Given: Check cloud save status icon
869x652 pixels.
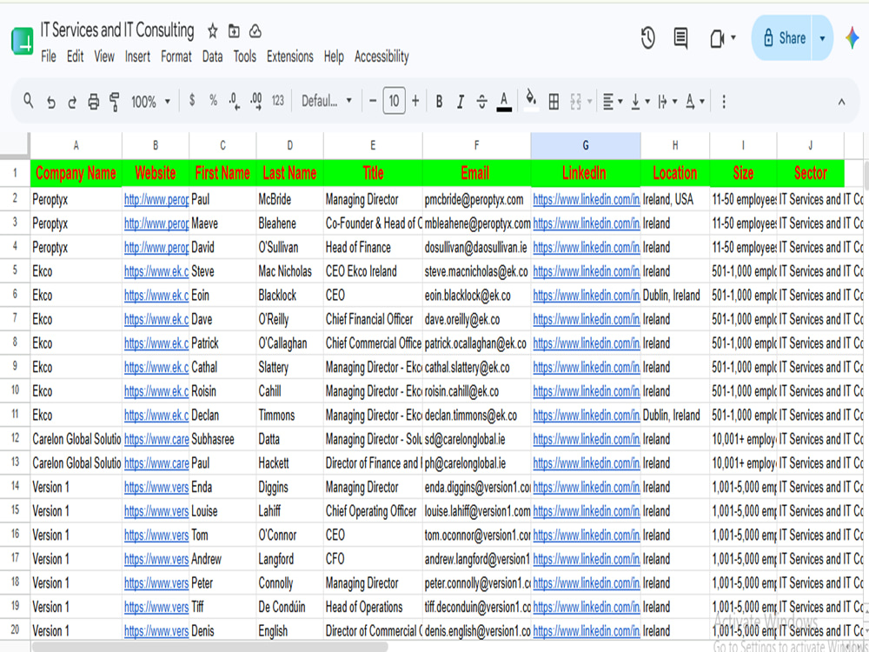Looking at the screenshot, I should click(255, 31).
